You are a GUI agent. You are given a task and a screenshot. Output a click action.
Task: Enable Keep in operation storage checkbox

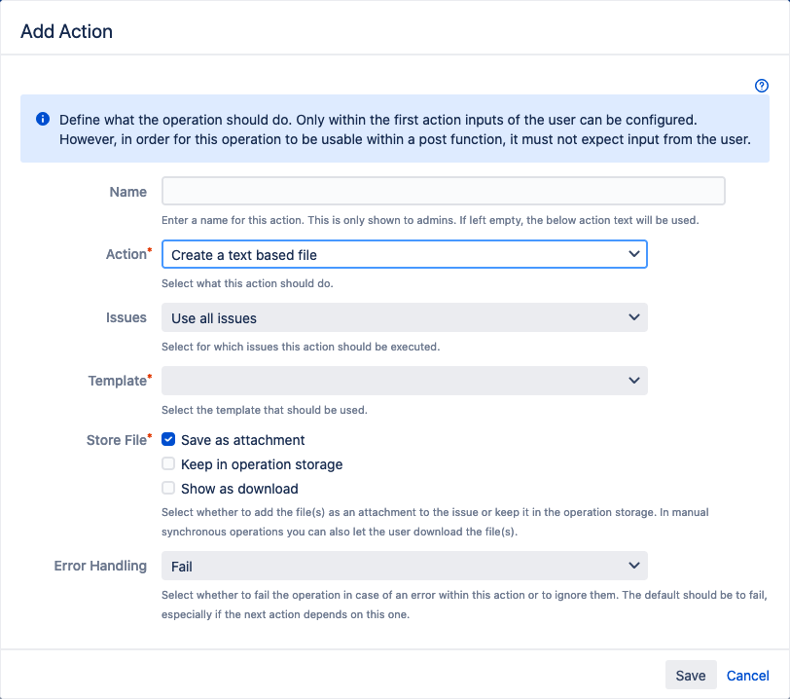click(169, 464)
